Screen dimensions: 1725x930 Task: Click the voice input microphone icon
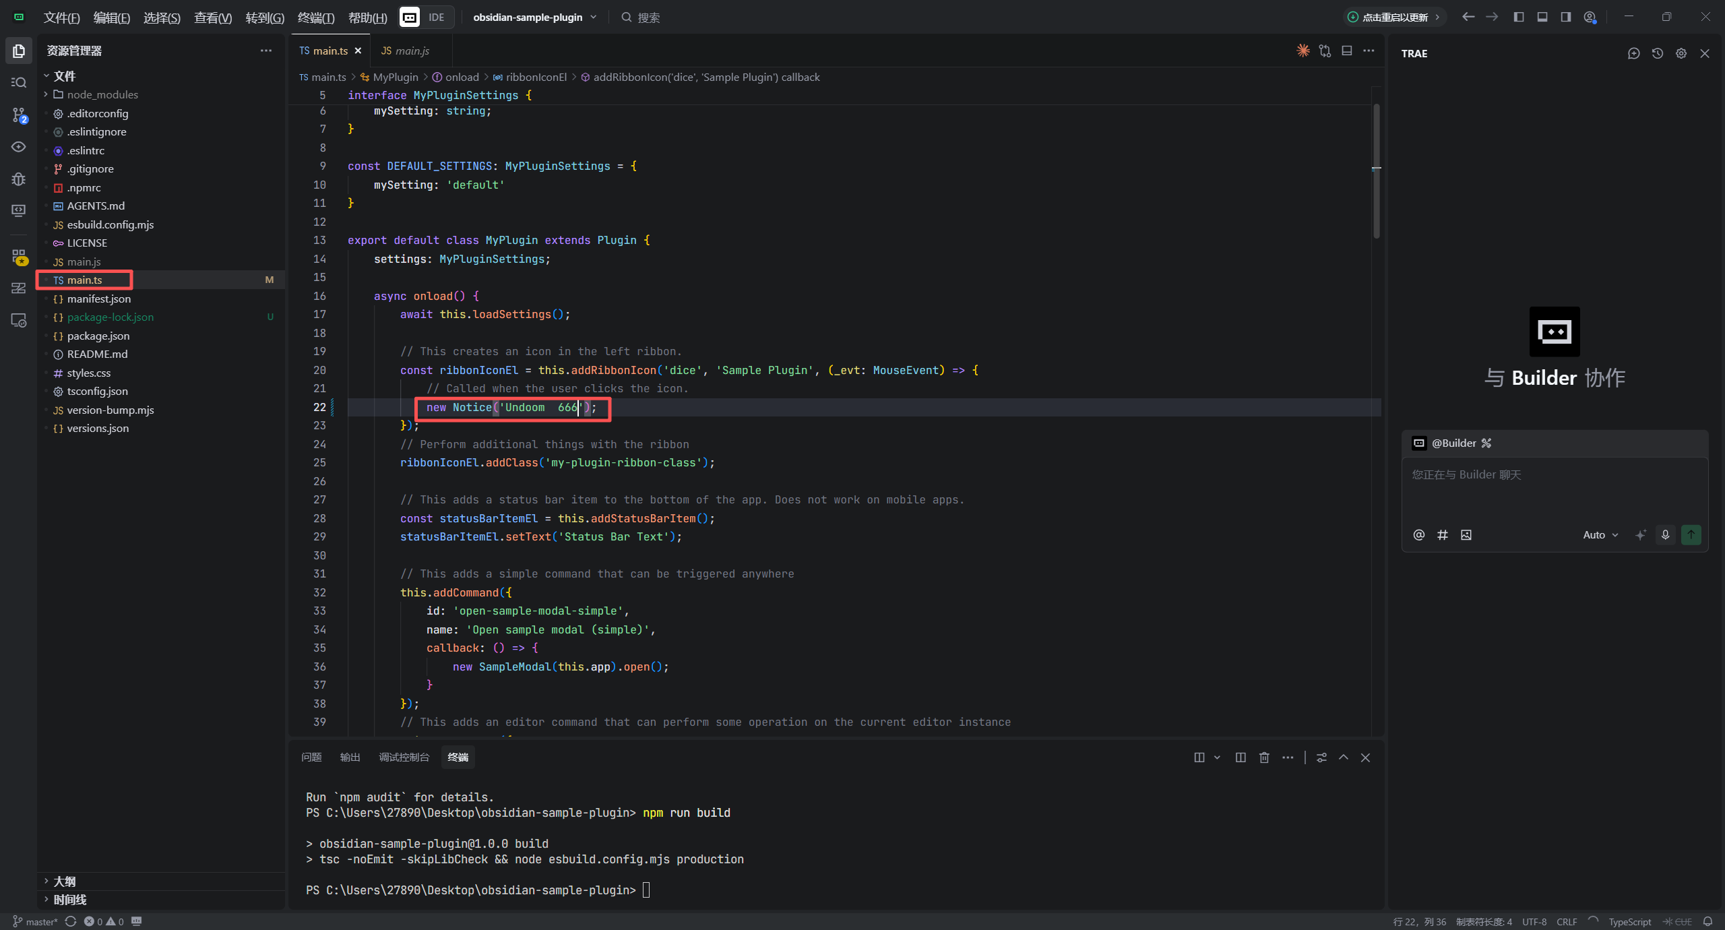click(x=1665, y=534)
